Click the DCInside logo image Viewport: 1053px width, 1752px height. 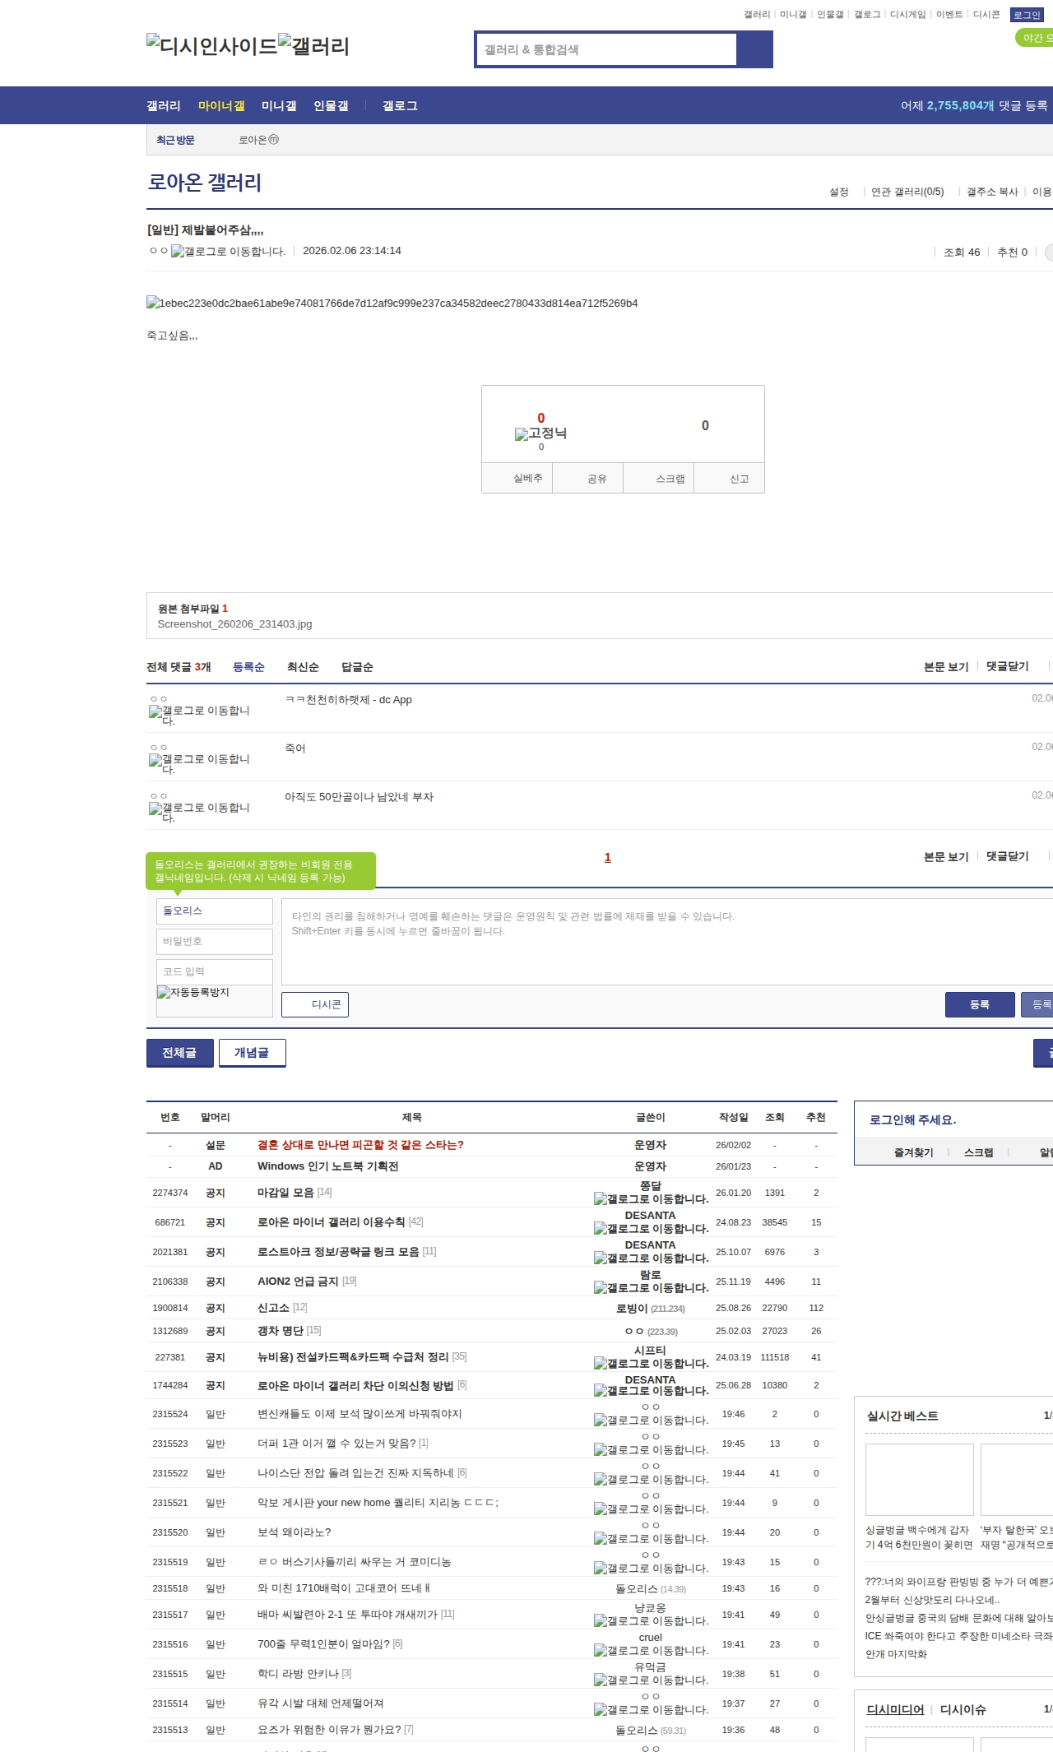tap(211, 45)
